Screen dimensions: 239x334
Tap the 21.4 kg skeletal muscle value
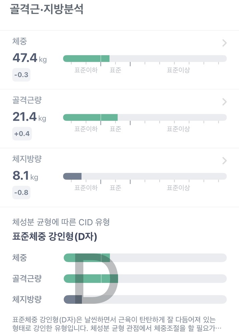pyautogui.click(x=29, y=117)
